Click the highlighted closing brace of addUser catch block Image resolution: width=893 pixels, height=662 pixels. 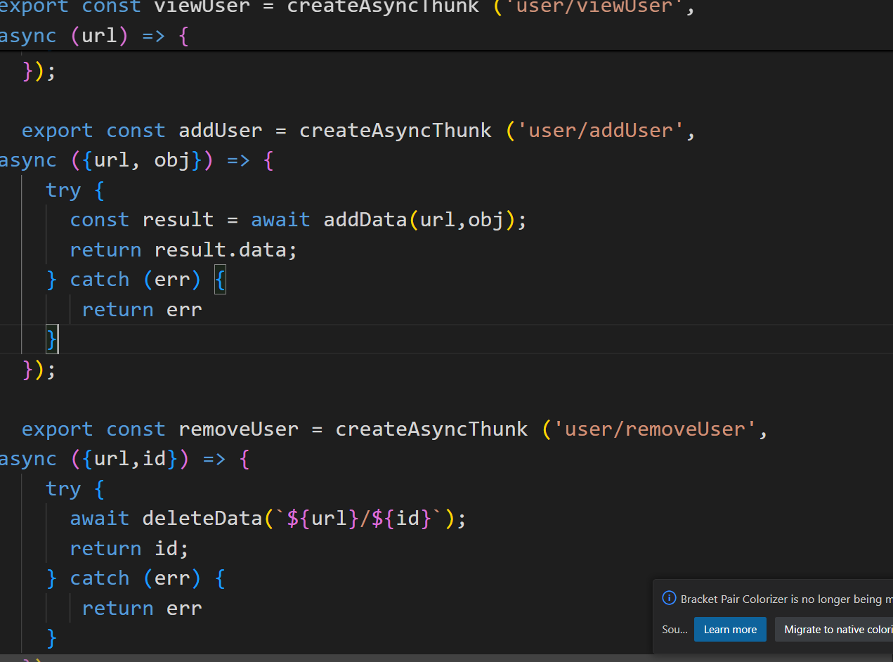(51, 339)
